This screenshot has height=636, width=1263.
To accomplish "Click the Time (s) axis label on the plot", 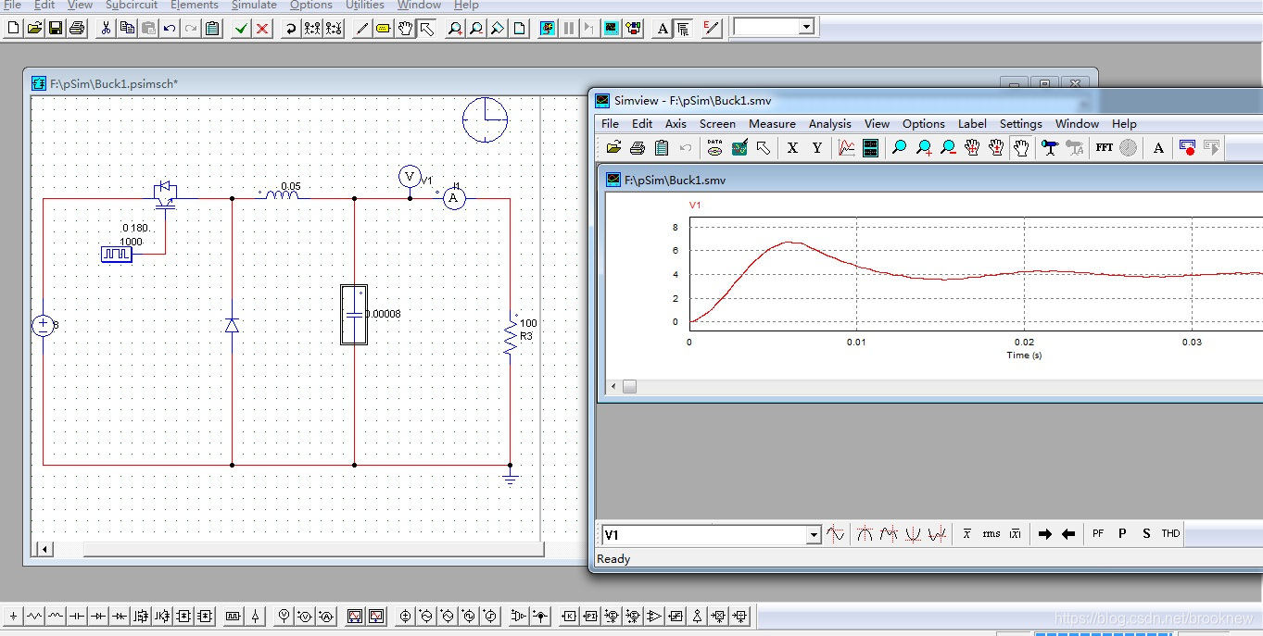I will click(1024, 355).
